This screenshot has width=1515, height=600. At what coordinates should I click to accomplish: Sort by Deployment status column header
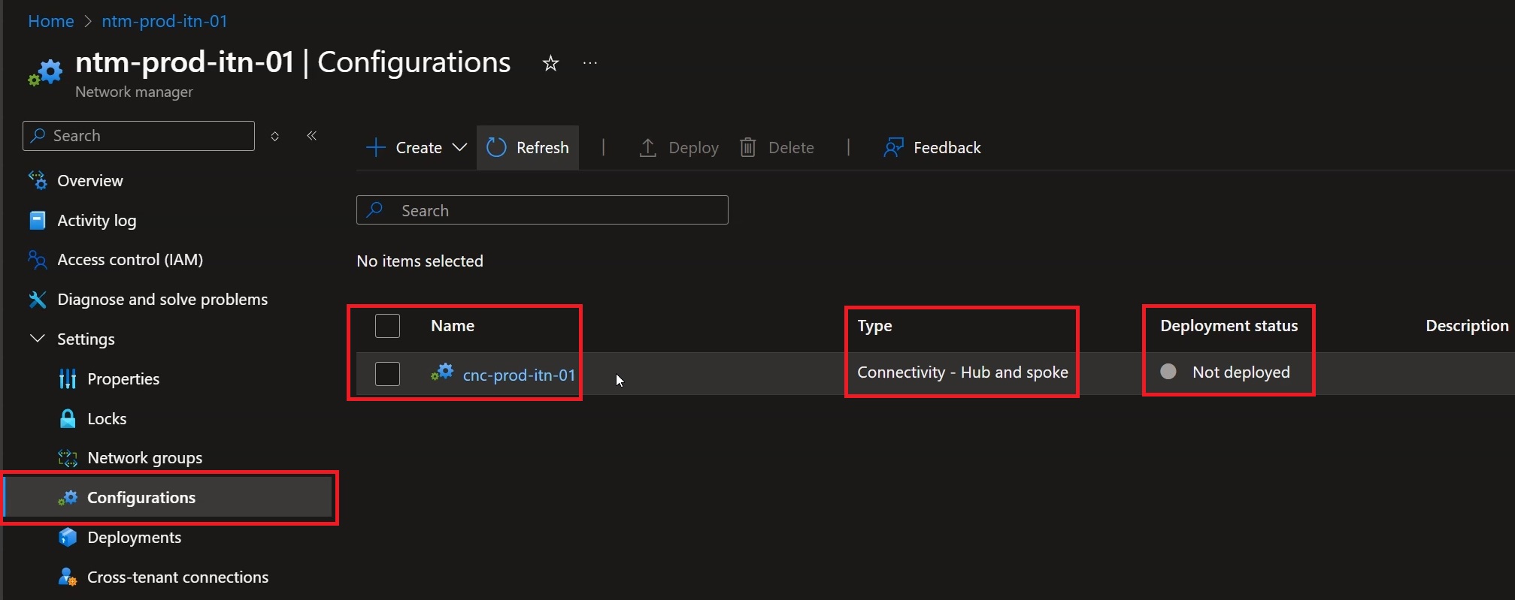pos(1229,326)
